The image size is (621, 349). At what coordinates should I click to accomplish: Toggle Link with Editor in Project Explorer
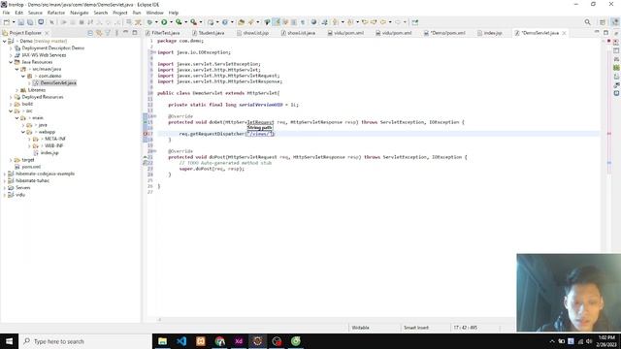(99, 33)
